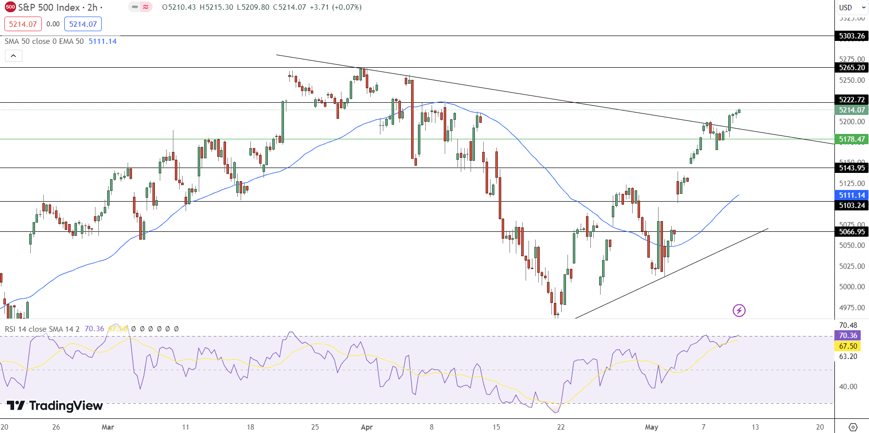Click the 5265.20 price level label
869x433 pixels.
[851, 68]
